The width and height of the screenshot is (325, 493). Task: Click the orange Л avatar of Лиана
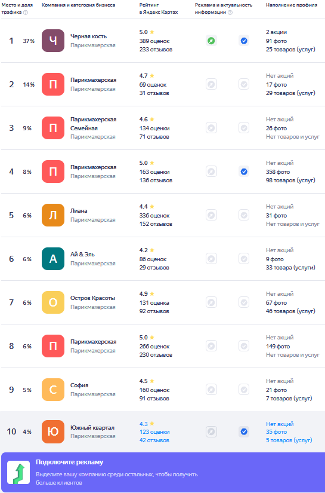53,215
